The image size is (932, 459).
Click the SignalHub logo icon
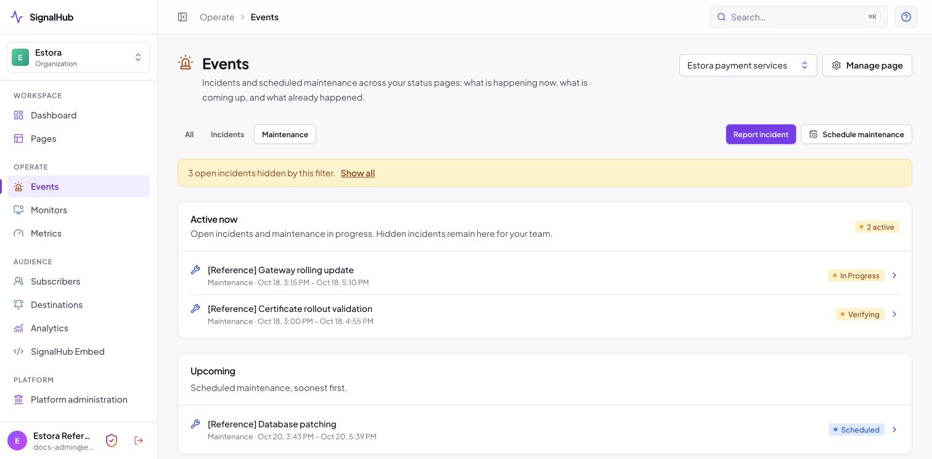point(17,17)
